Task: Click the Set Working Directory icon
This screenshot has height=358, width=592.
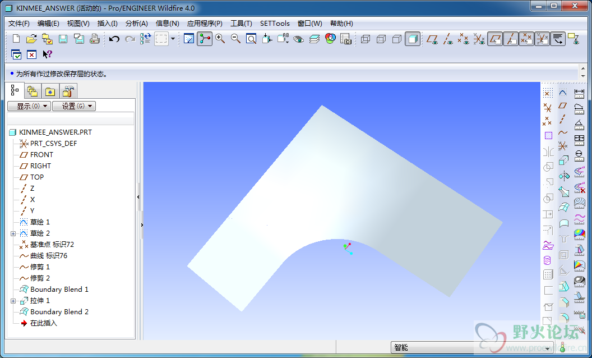Action: pos(47,39)
